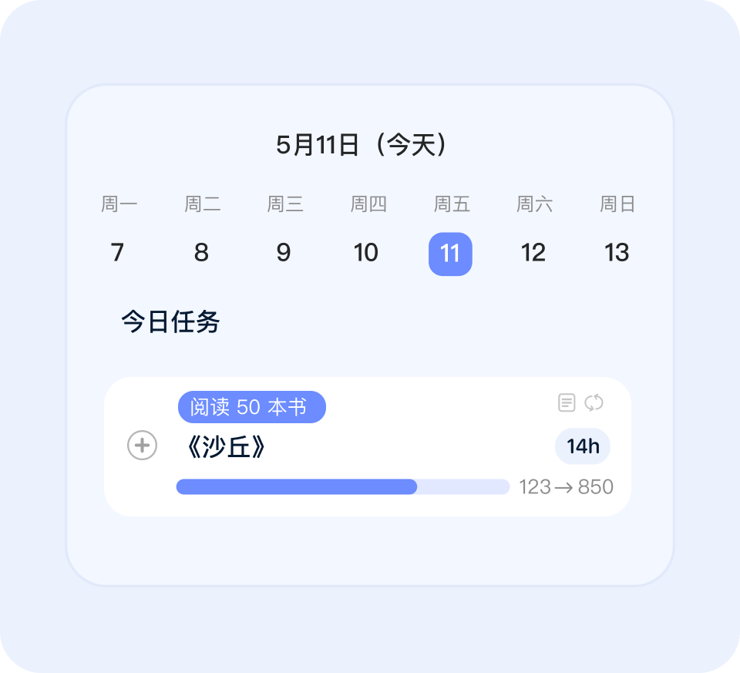Click the 14h duration badge

[x=583, y=446]
